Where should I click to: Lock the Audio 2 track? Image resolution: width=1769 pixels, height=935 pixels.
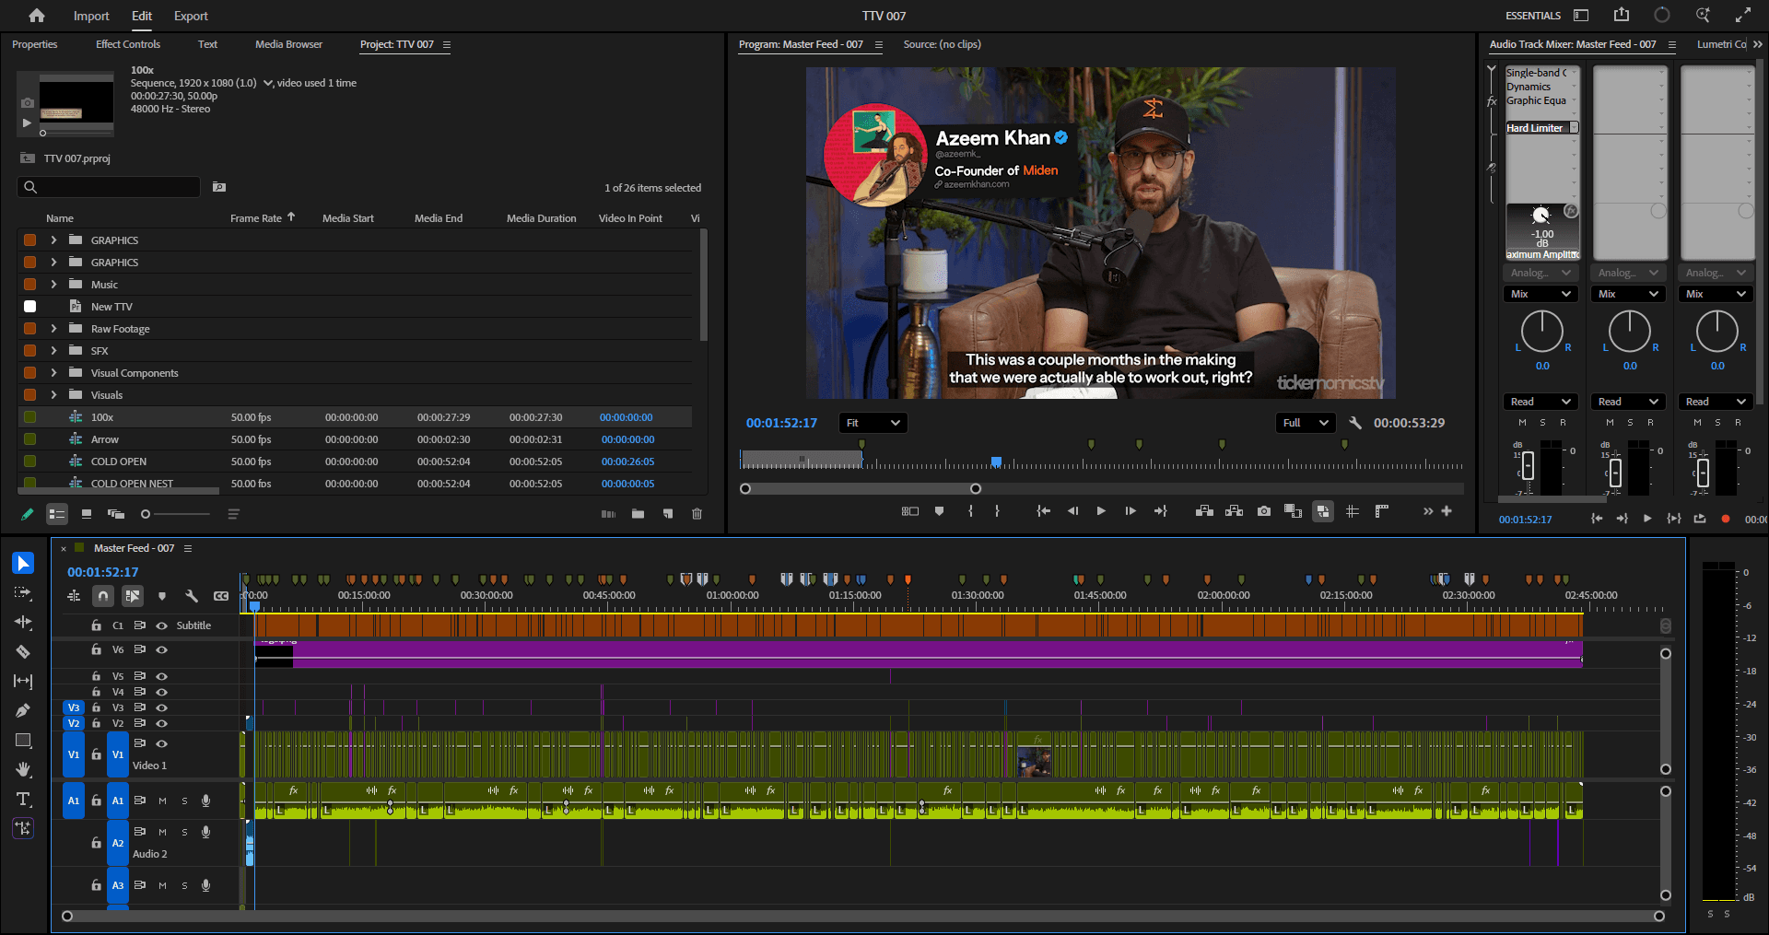[x=96, y=843]
